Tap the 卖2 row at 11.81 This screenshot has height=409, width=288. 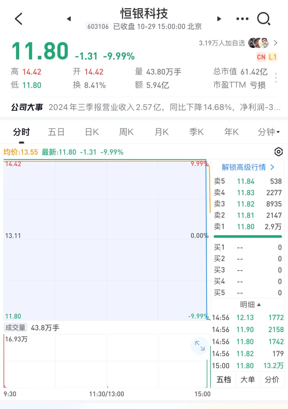pyautogui.click(x=248, y=215)
